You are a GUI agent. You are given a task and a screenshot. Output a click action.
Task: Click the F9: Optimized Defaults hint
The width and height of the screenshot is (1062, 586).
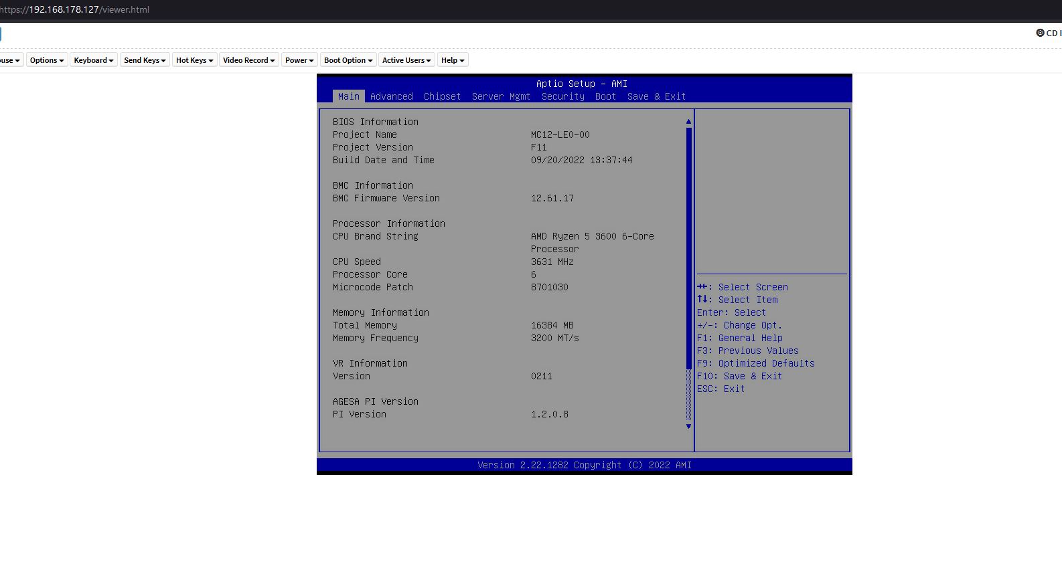[x=756, y=363]
